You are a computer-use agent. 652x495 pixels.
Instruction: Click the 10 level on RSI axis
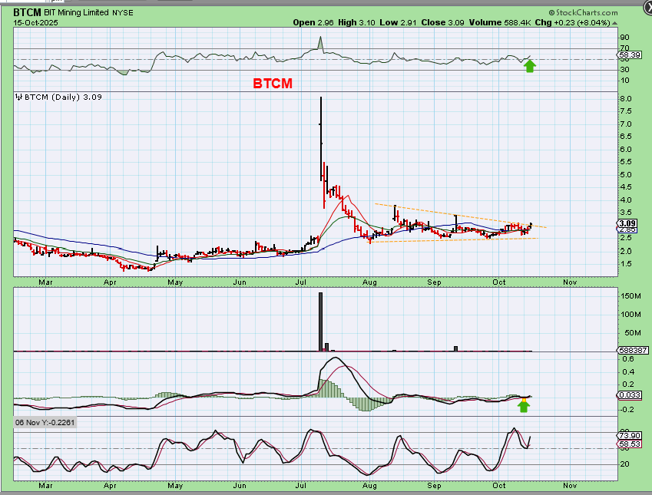624,81
